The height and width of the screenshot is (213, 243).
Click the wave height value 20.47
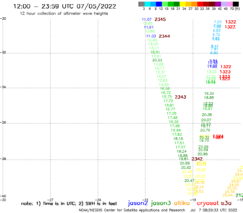coord(189,181)
